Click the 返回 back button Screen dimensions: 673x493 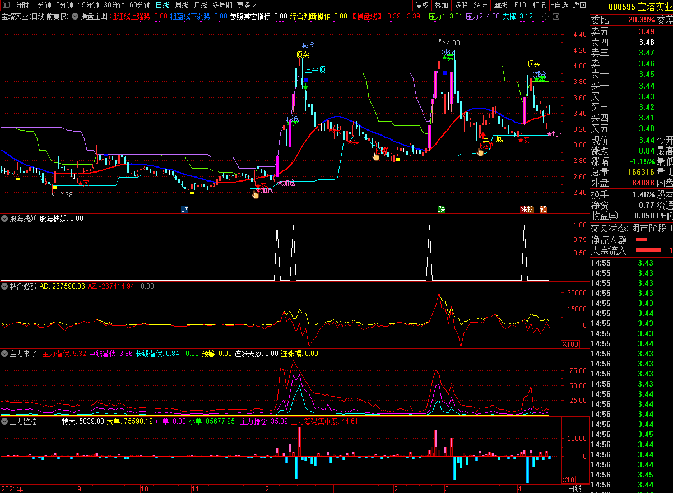[579, 5]
